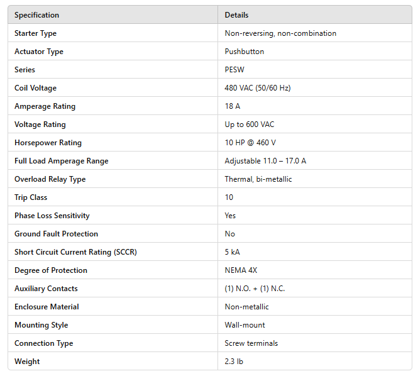Click the Ground Fault Protection label
The image size is (418, 376).
tap(56, 234)
